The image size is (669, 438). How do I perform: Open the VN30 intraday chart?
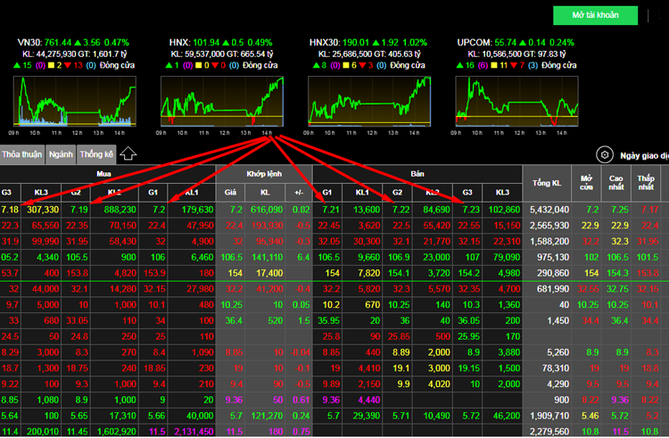[x=74, y=100]
